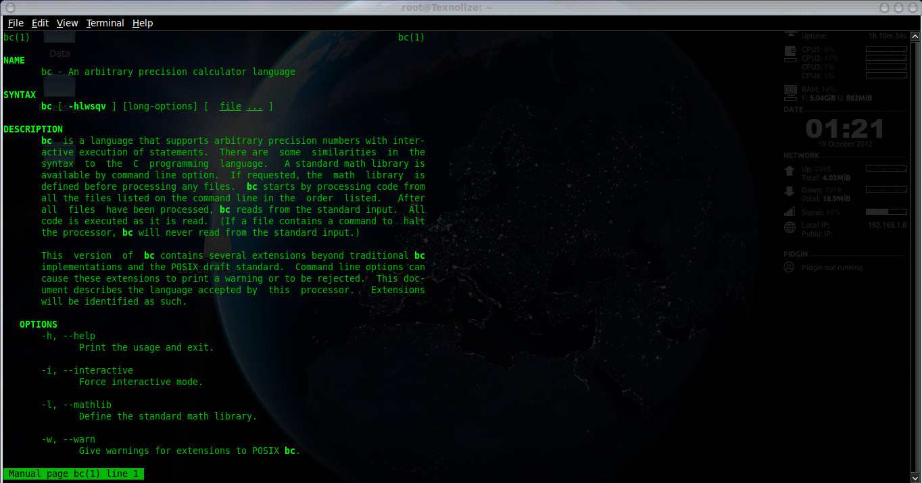
Task: Open the Edit menu
Action: click(x=40, y=23)
